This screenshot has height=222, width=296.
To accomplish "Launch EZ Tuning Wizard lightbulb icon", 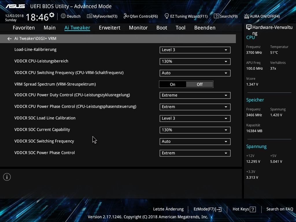I will pyautogui.click(x=167, y=16).
